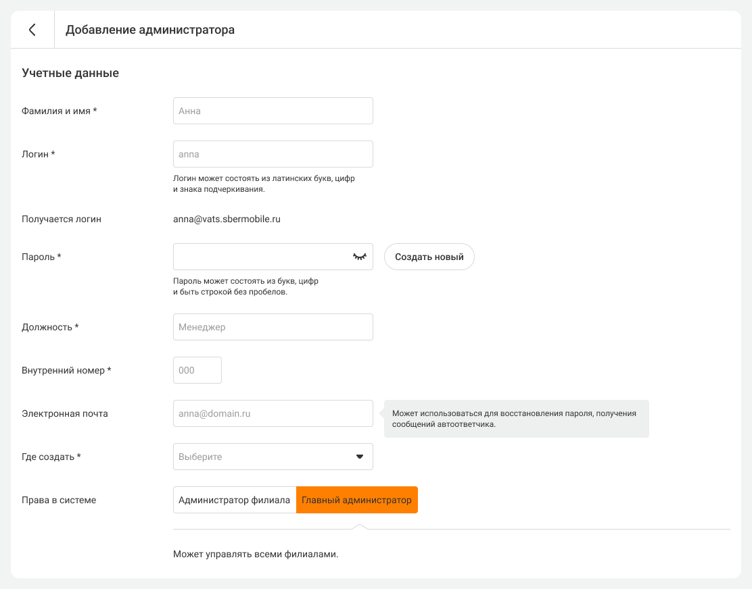The height and width of the screenshot is (589, 752).
Task: Click the email hint tooltip about password recovery
Action: 516,419
